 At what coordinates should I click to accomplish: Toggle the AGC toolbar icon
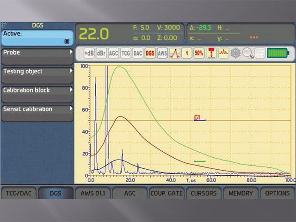[113, 53]
